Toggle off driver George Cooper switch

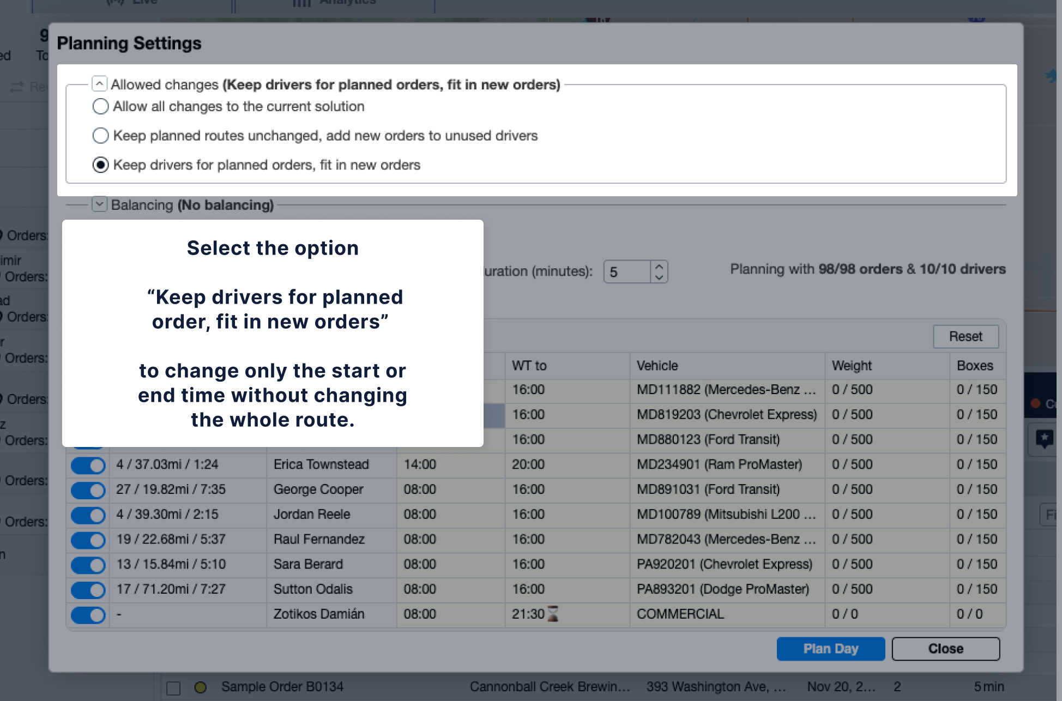[88, 490]
